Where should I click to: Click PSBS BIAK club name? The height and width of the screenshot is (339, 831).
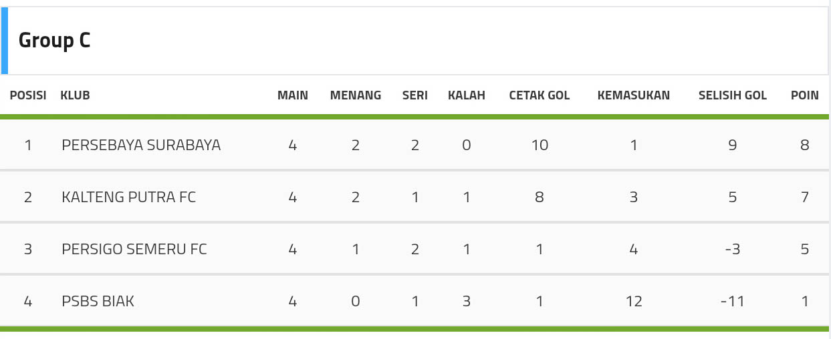point(98,301)
